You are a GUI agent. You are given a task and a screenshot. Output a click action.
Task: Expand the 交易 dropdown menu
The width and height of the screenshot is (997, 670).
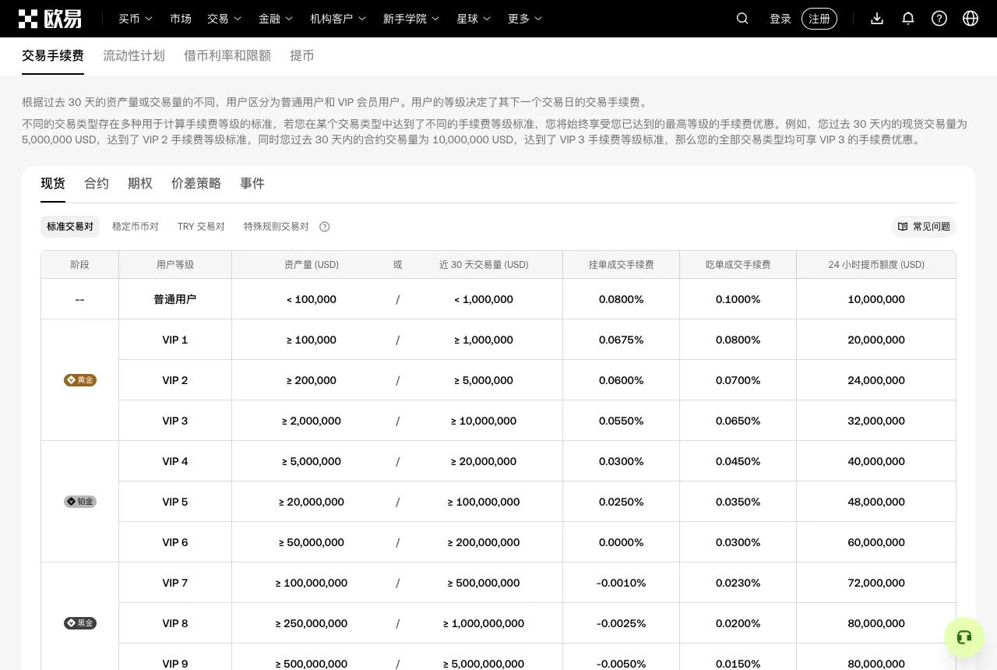[224, 19]
